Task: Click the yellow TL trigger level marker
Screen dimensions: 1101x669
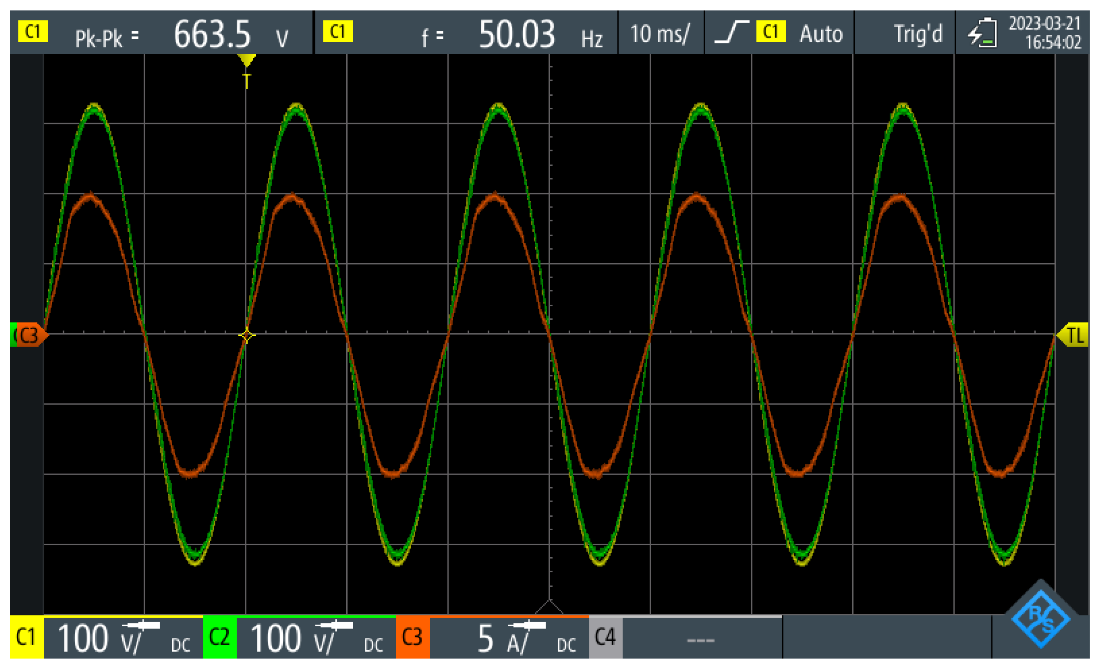Action: [x=1073, y=335]
